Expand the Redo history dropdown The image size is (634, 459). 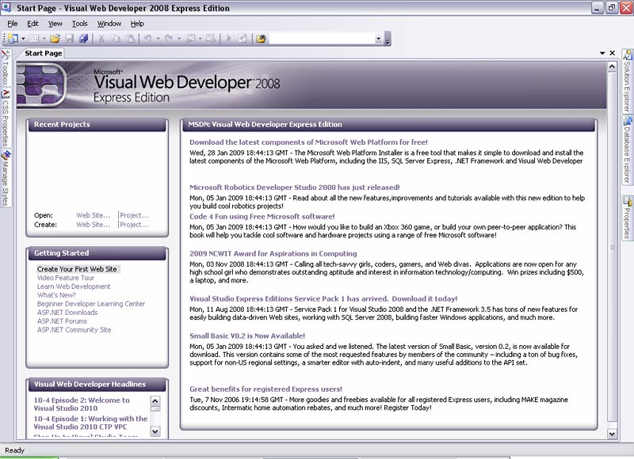pos(179,39)
